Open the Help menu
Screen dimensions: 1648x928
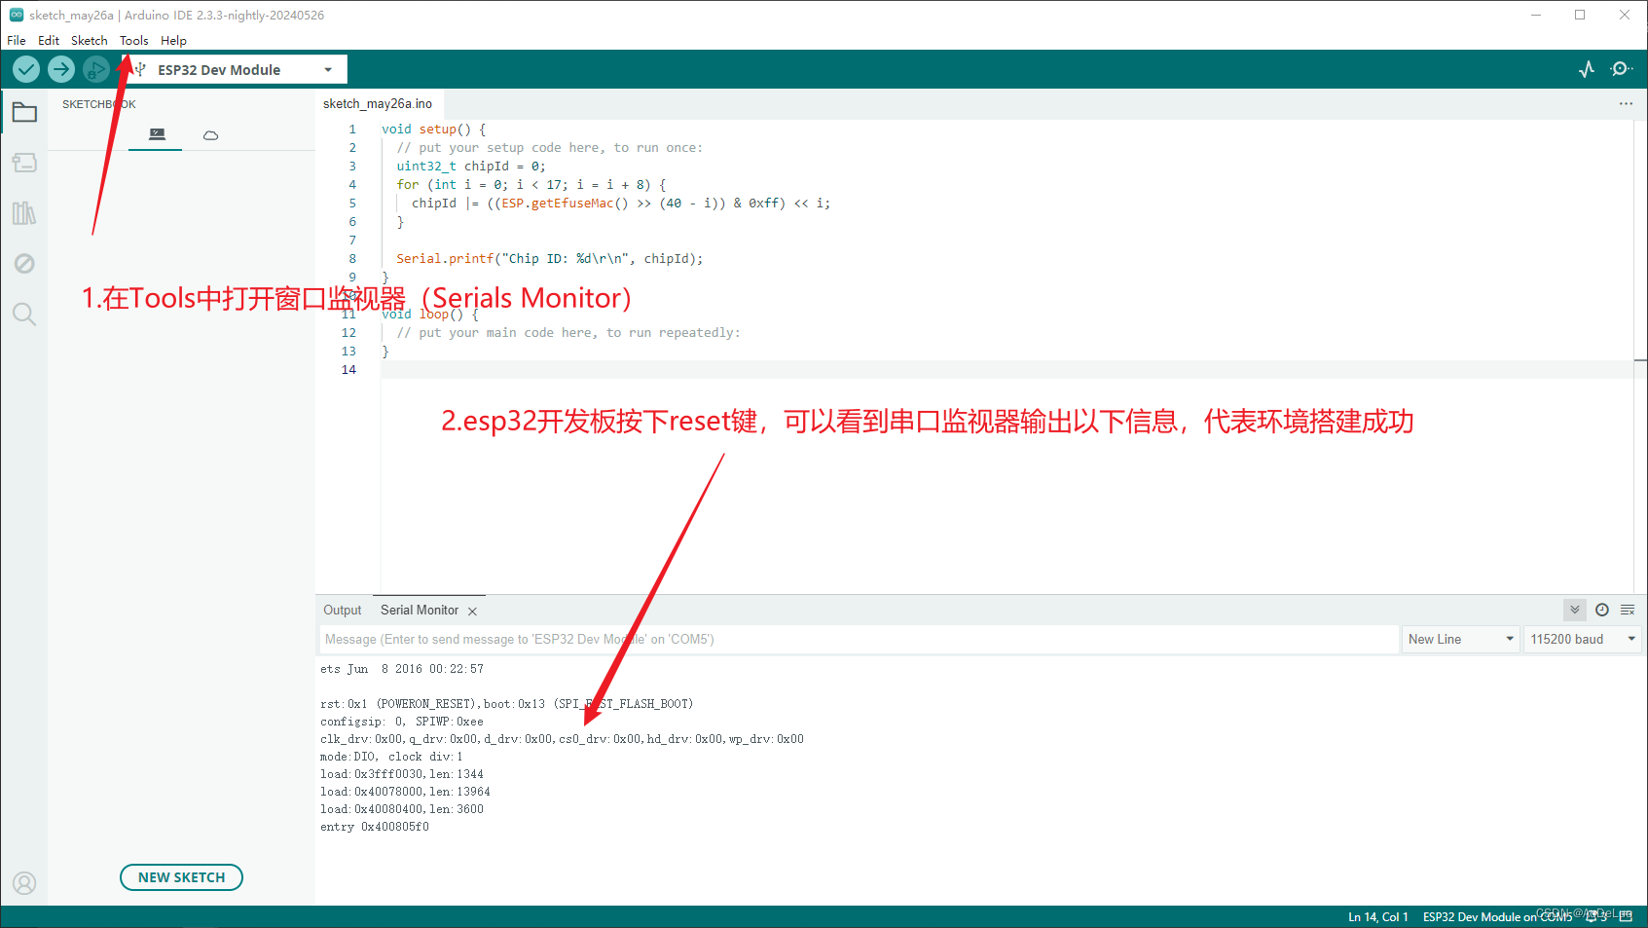click(173, 40)
